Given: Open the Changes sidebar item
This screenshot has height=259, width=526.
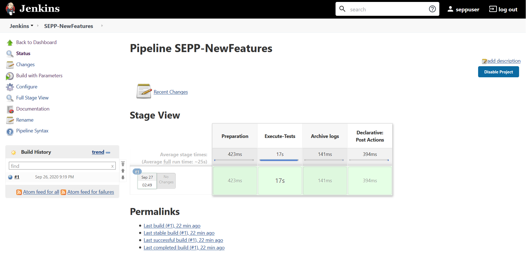Looking at the screenshot, I should coord(25,65).
